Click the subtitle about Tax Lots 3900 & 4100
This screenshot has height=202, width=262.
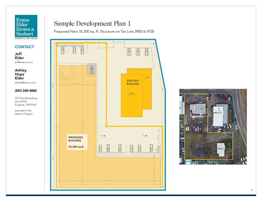click(x=104, y=32)
